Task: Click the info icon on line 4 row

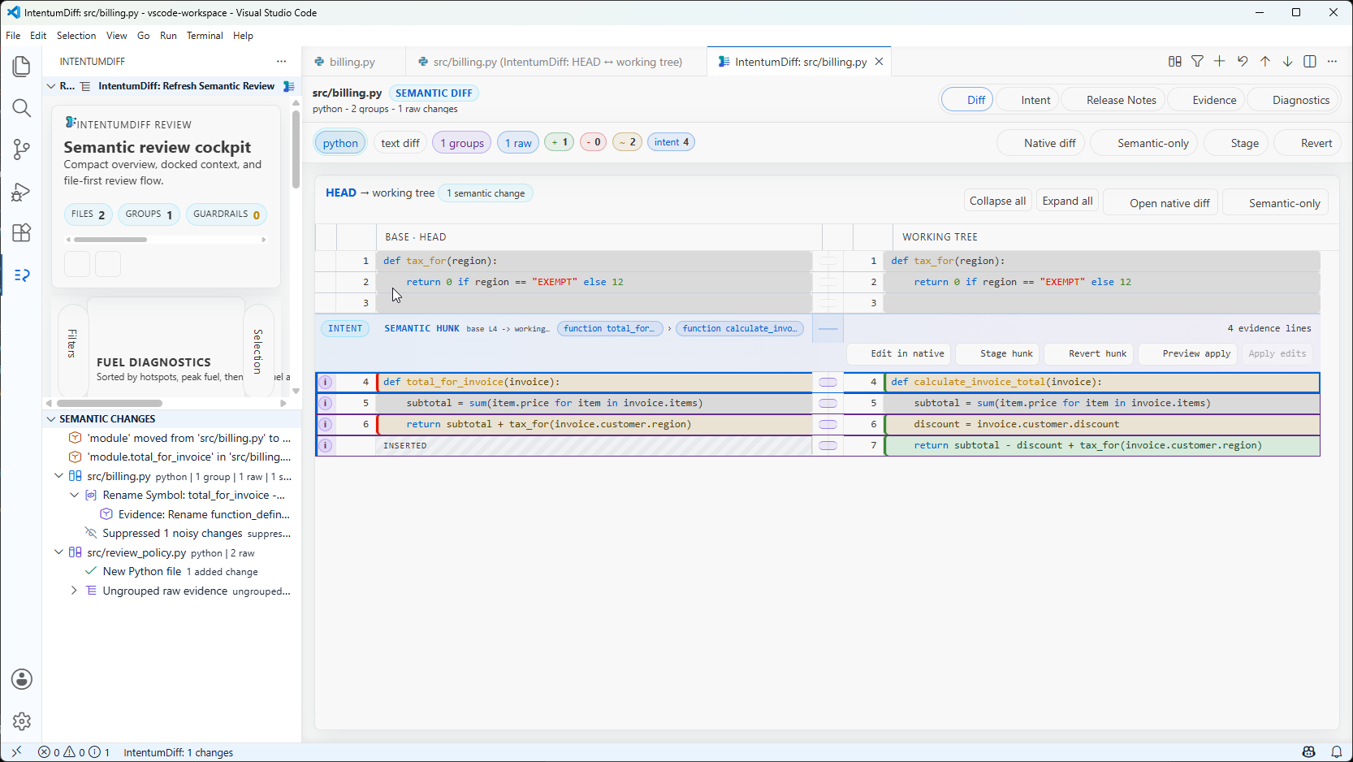Action: 326,382
